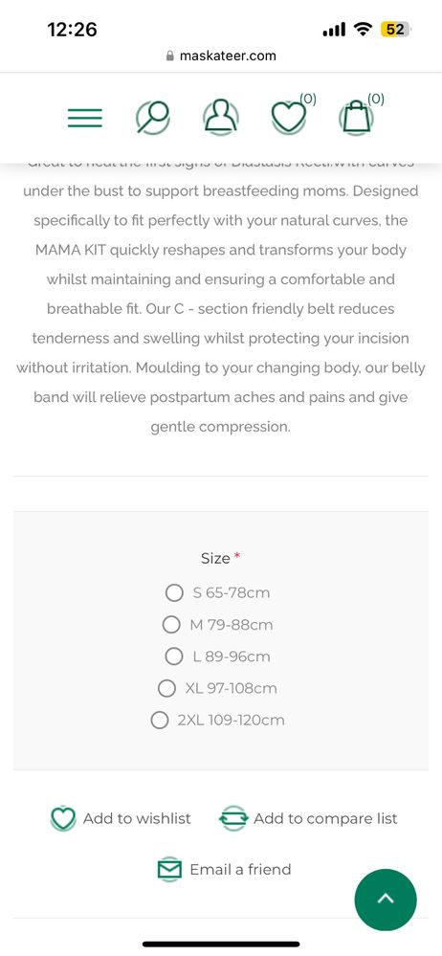
Task: Click the Add to compare list link
Action: point(325,818)
